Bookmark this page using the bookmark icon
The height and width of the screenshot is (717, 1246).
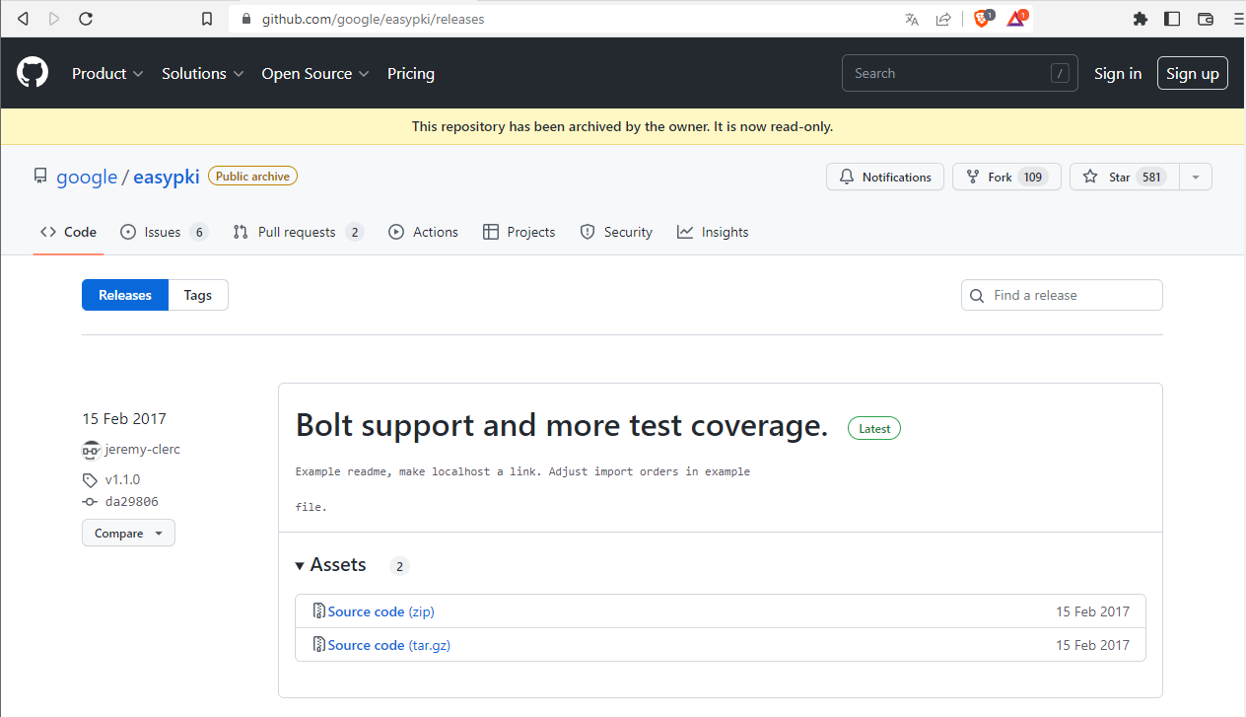tap(207, 19)
